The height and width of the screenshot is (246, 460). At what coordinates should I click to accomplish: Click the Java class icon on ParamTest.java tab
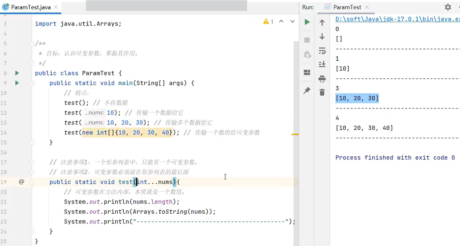point(6,7)
